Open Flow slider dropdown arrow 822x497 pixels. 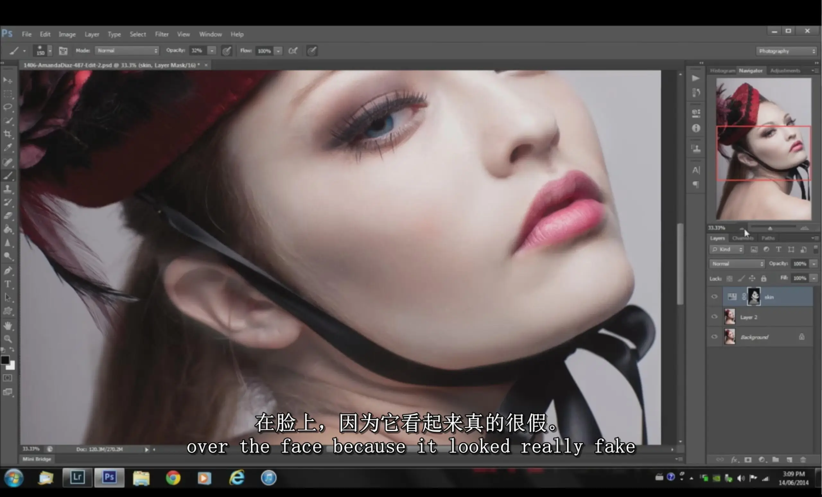click(x=278, y=51)
